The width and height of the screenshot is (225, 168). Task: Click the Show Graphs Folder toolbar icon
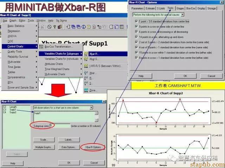click(x=78, y=27)
